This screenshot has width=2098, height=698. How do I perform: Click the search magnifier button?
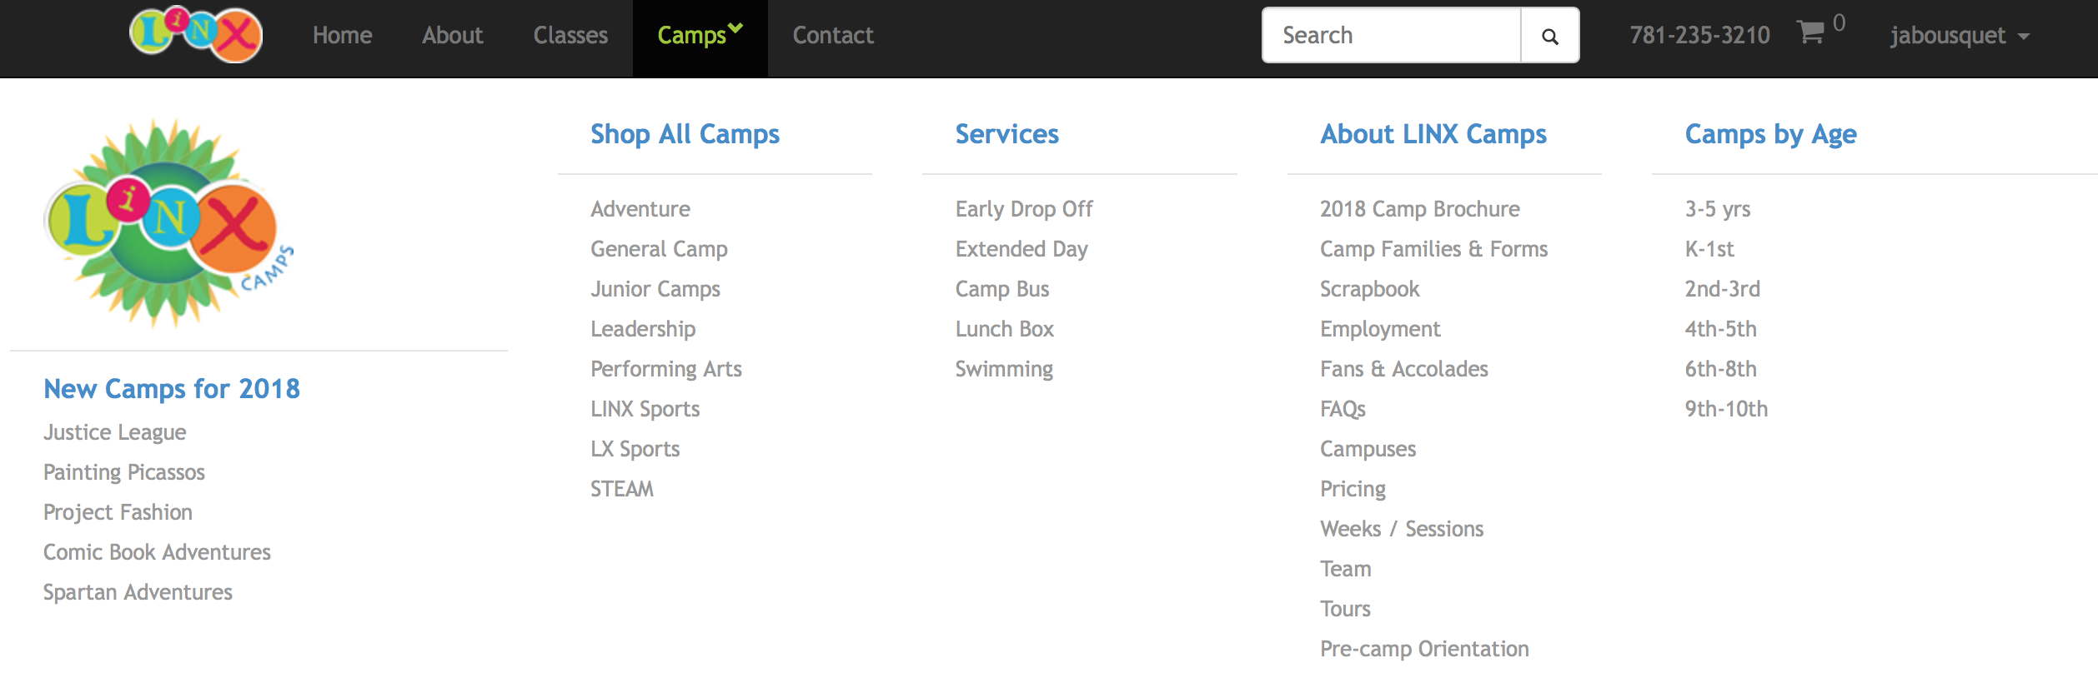(1549, 36)
